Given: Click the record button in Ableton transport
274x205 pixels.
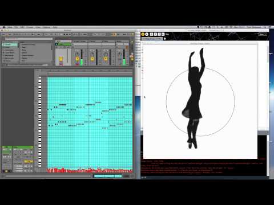Looking at the screenshot, I should (70, 34).
